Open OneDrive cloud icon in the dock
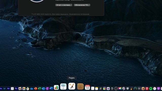Viewport: 162px width, 91px height. click(x=32, y=88)
